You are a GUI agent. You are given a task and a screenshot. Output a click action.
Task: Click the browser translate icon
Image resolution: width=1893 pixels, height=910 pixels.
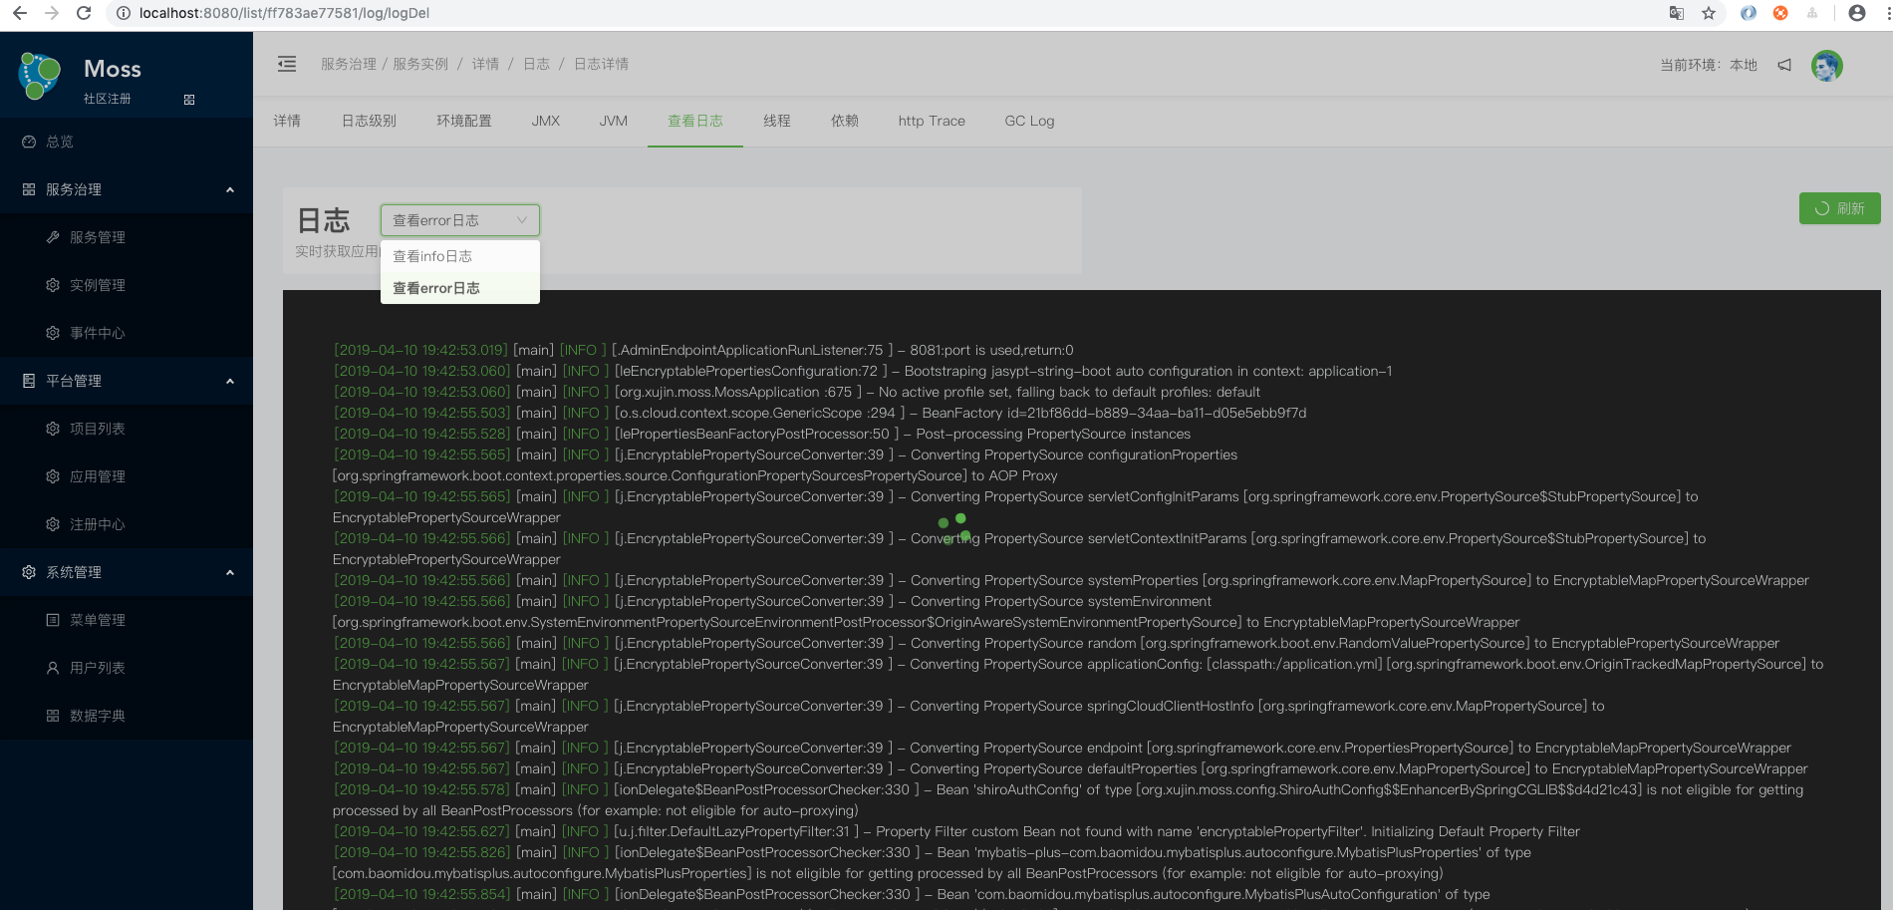(x=1677, y=13)
